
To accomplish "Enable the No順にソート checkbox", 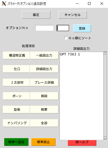I will [x=66, y=38].
